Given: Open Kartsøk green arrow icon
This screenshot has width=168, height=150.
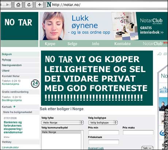Looking at the screenshot, I should pyautogui.click(x=14, y=106).
